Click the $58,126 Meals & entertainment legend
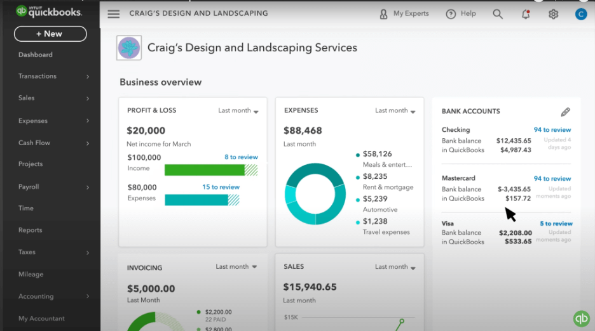Viewport: 595px width, 331px height. (x=384, y=159)
